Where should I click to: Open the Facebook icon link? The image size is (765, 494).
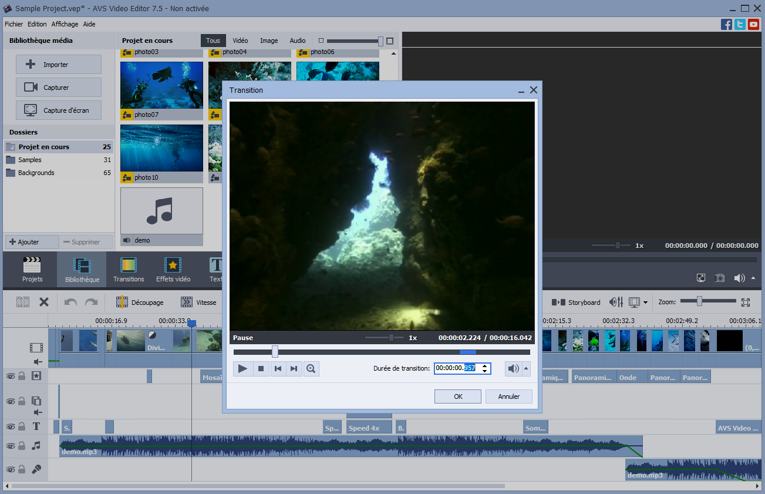point(726,24)
